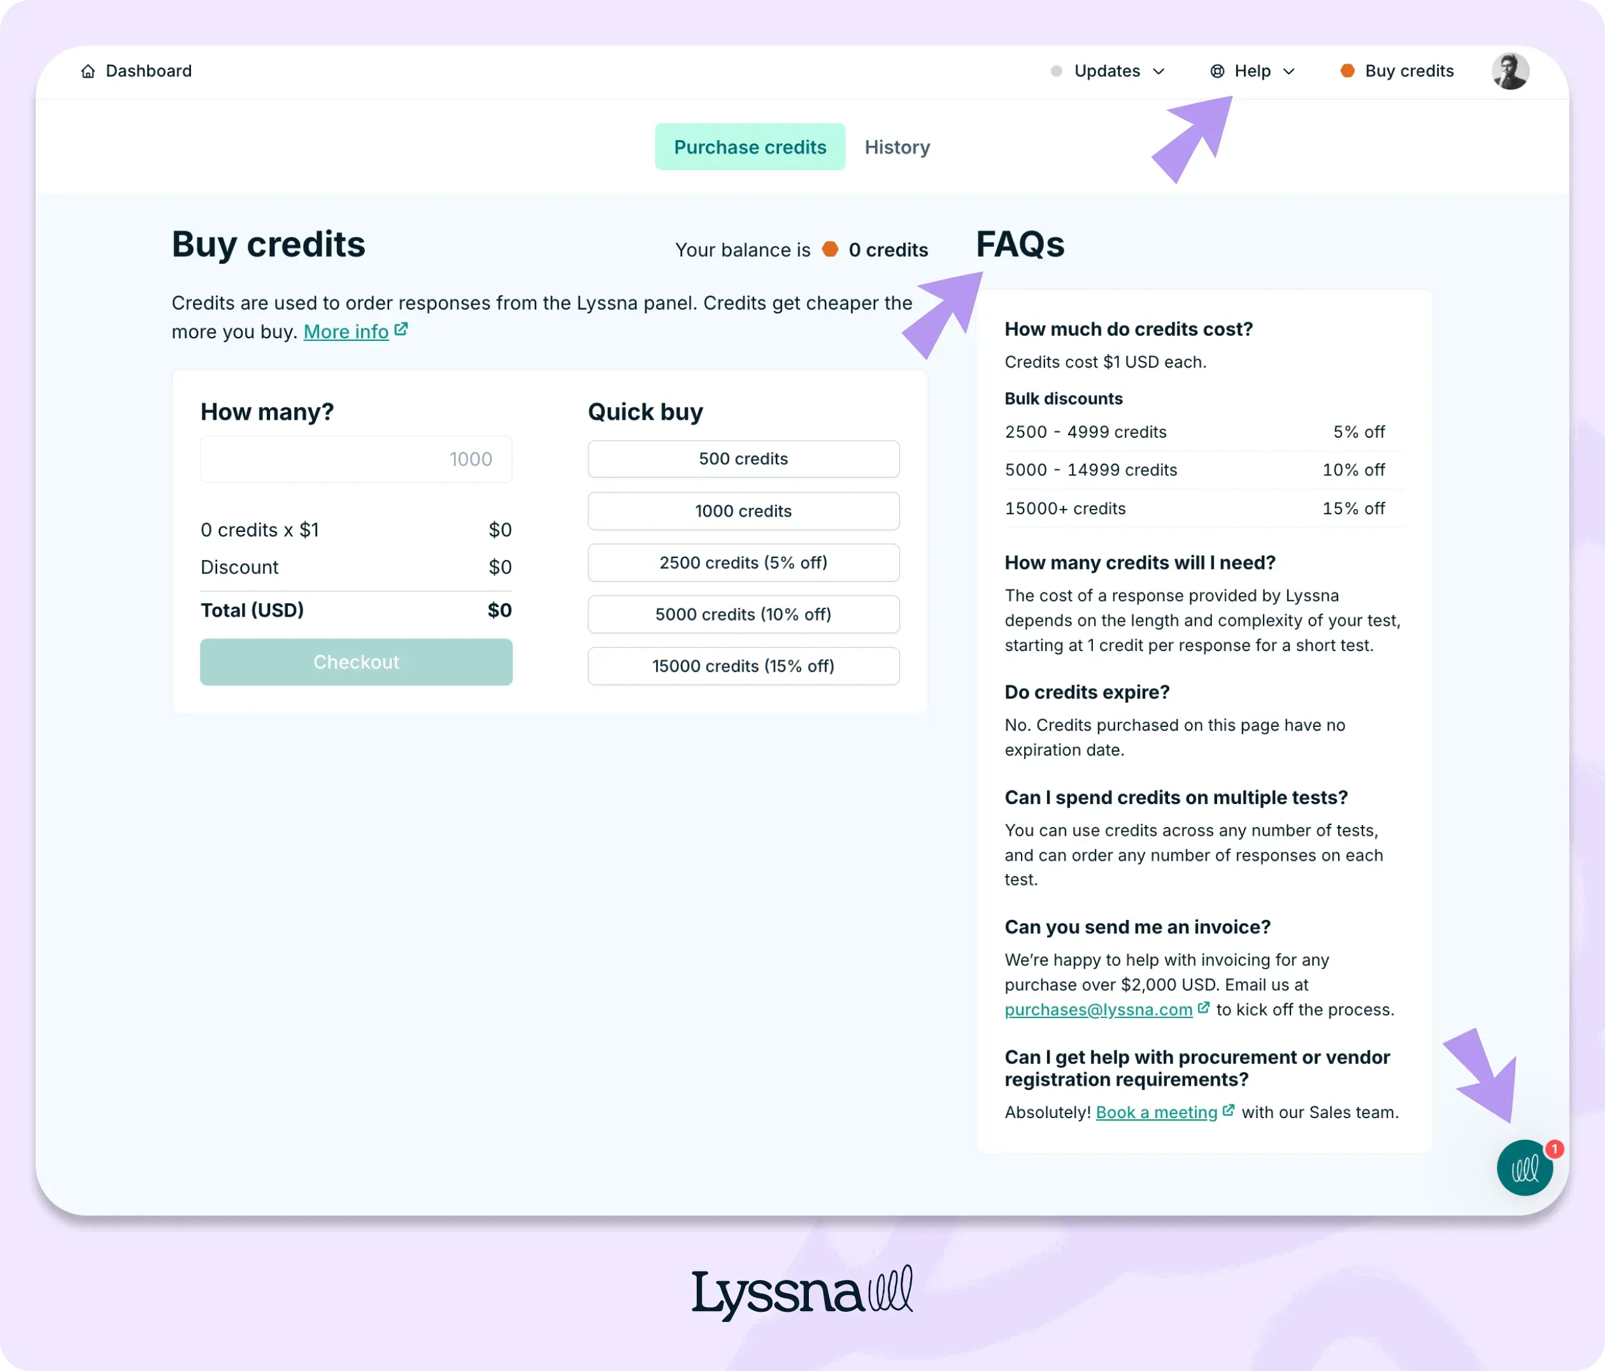Expand the Help dropdown chevron
Screen dimensions: 1605x1371
click(1289, 71)
